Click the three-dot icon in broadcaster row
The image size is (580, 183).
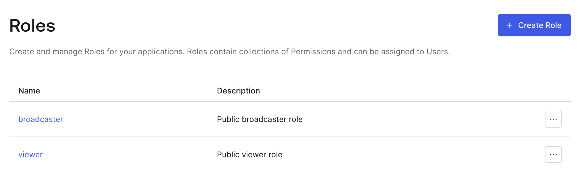tap(553, 119)
